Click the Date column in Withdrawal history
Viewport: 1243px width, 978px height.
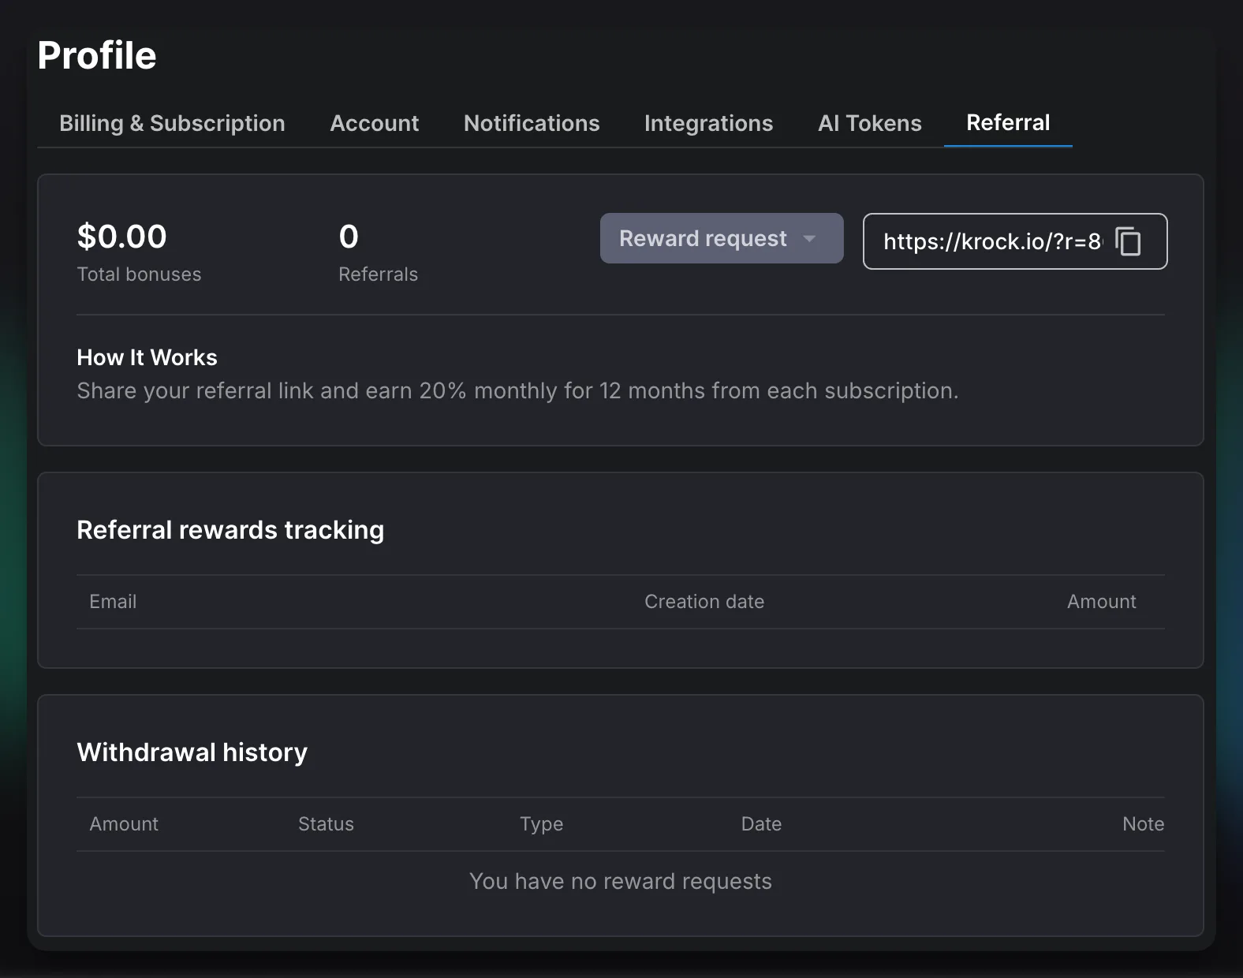(761, 824)
